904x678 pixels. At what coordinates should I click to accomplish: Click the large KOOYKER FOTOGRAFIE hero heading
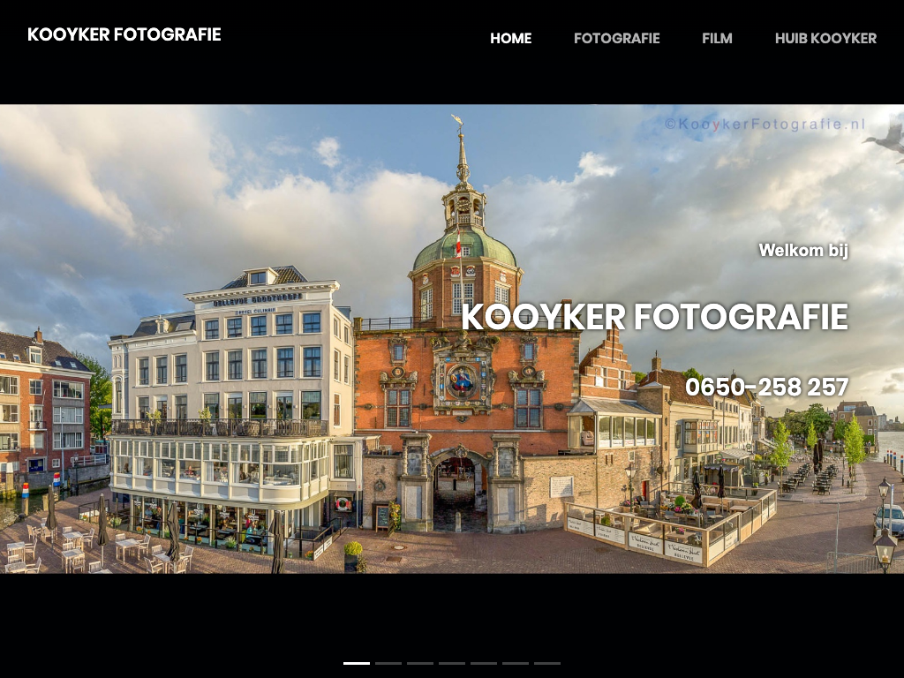pos(654,317)
